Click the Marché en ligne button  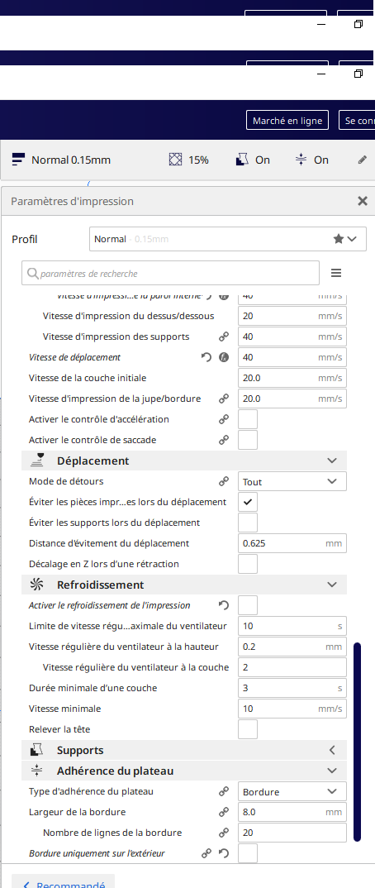click(x=287, y=120)
